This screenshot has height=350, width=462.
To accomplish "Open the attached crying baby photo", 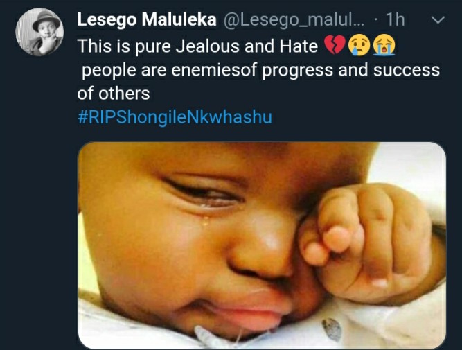I will coord(262,245).
